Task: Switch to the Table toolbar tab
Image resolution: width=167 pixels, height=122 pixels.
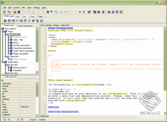Action: coord(40,17)
